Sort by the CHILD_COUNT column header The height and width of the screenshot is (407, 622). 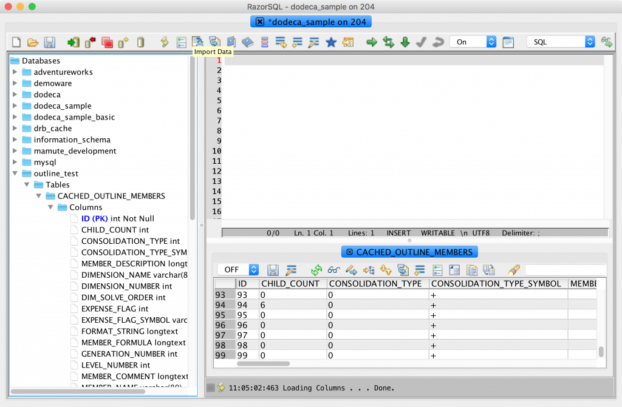[293, 284]
